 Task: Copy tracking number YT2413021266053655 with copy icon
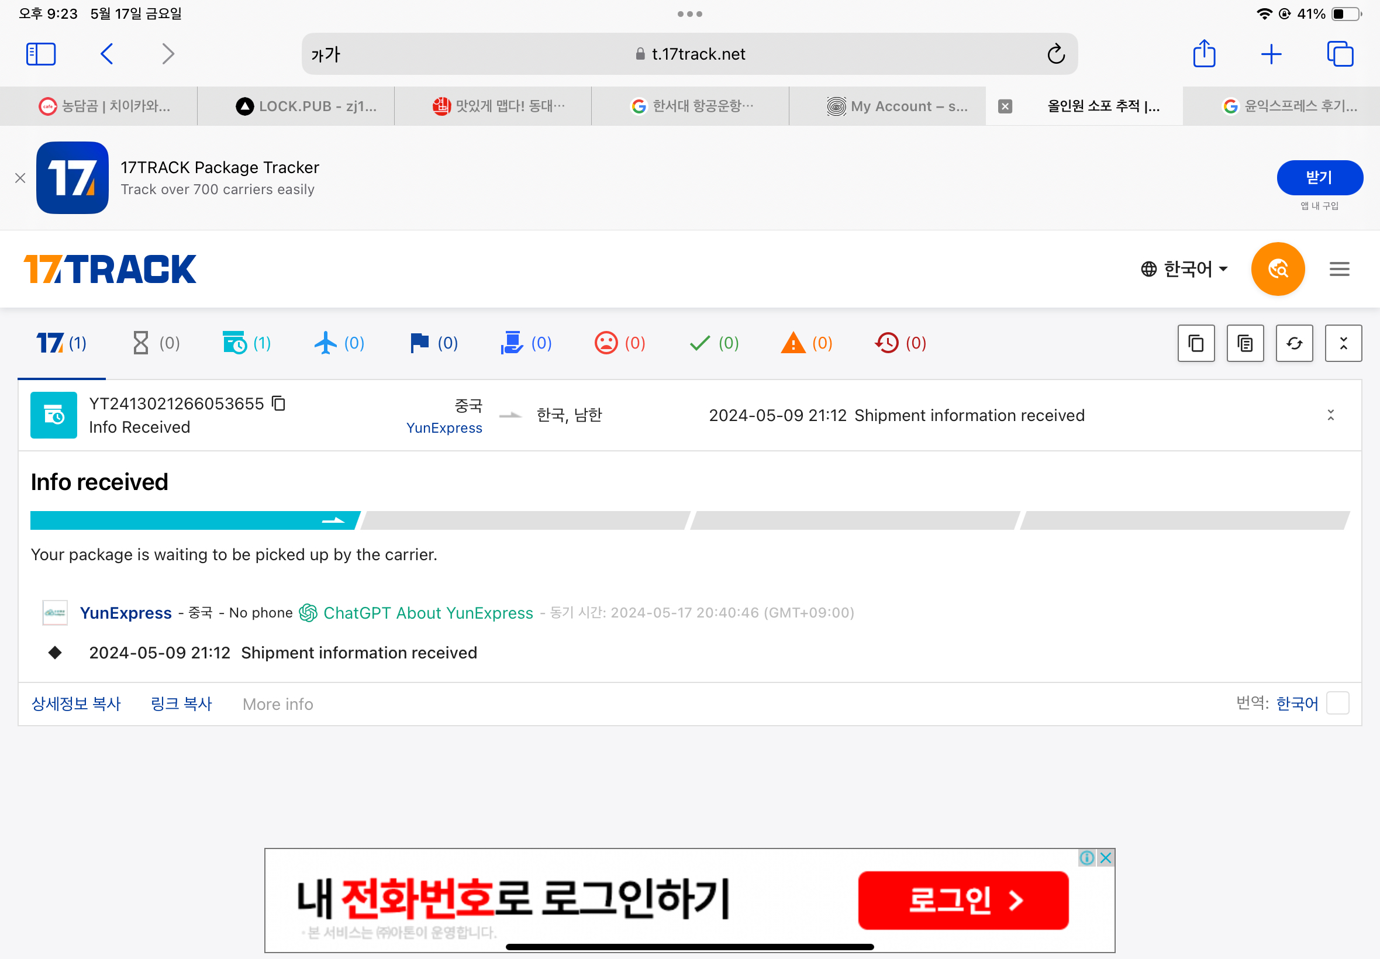point(278,403)
